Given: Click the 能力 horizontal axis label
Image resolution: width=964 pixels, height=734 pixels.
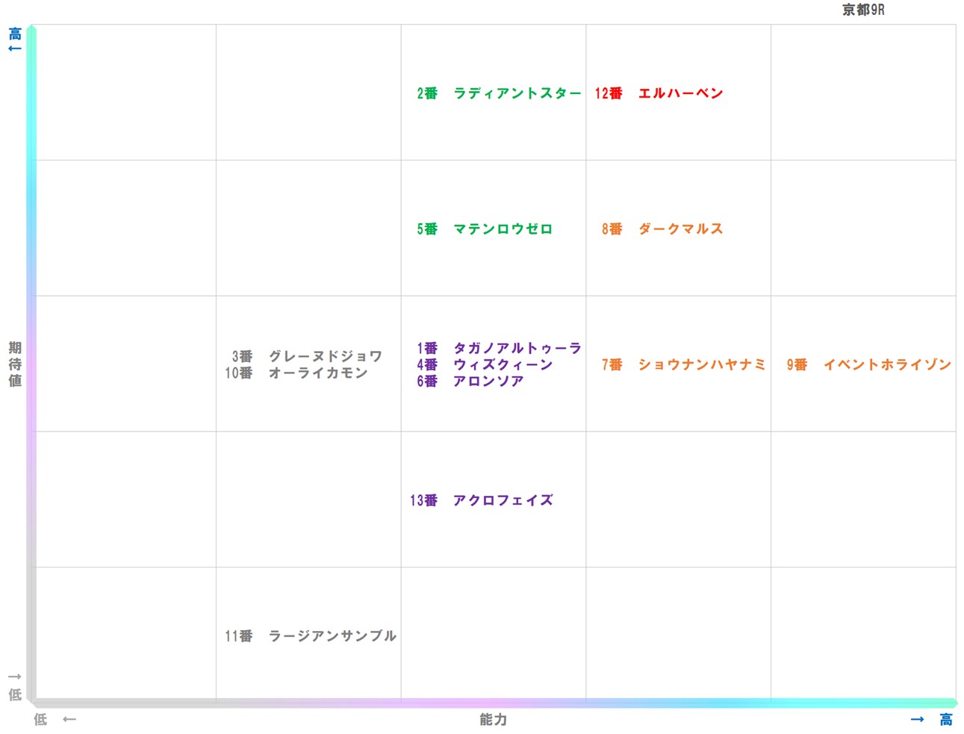Looking at the screenshot, I should (492, 720).
